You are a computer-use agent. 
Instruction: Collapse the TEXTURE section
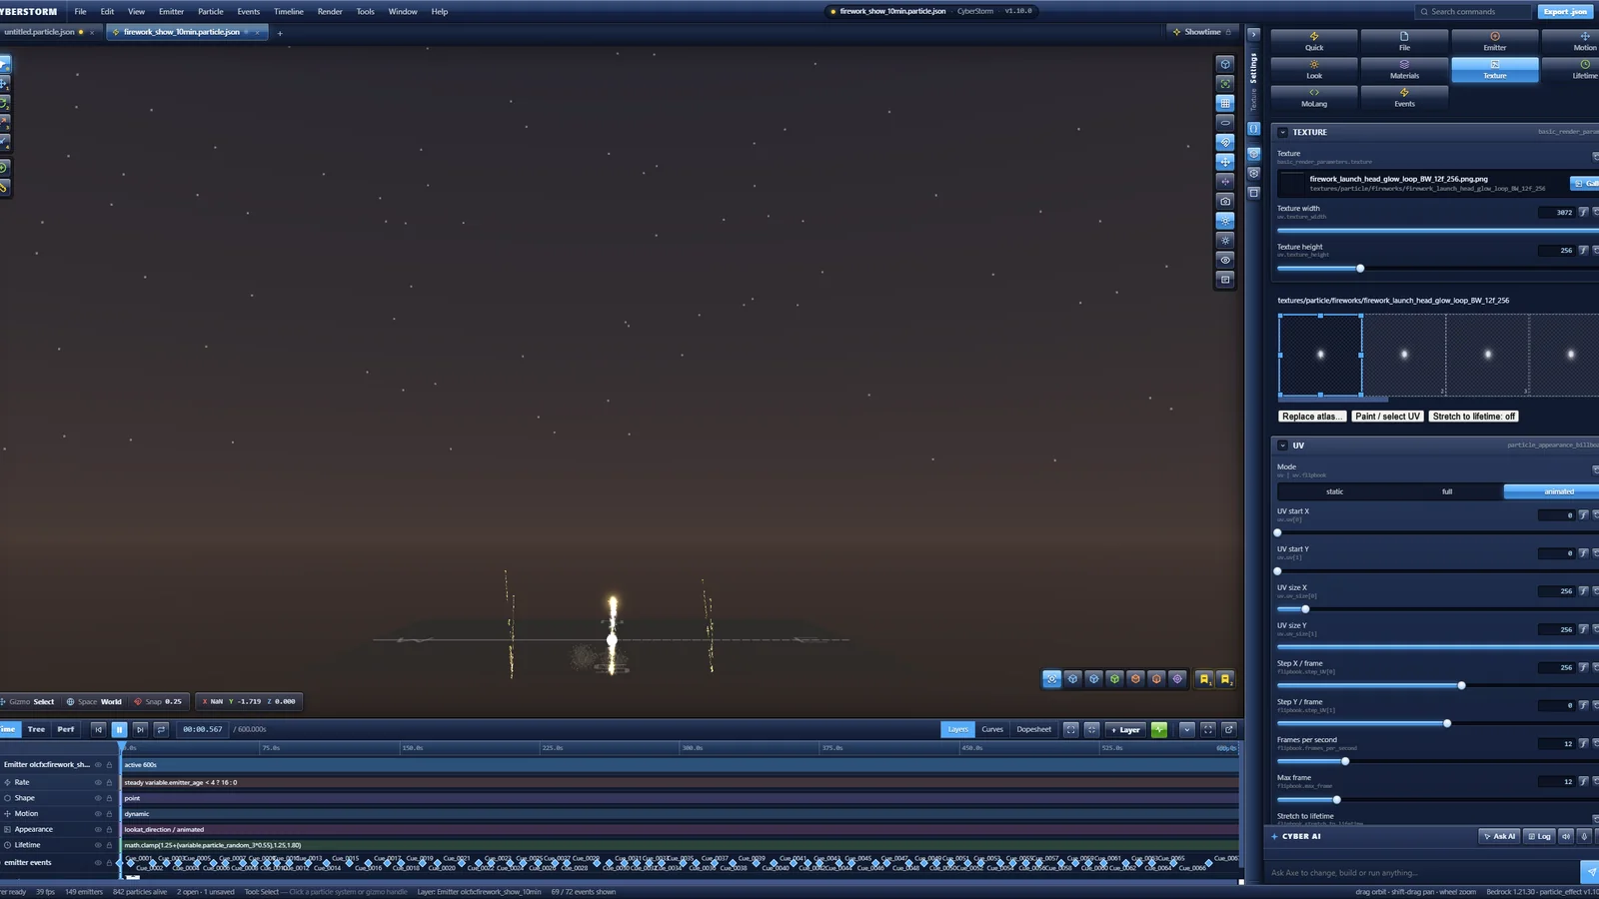pos(1282,132)
